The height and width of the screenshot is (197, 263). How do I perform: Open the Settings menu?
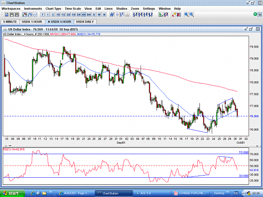pos(149,9)
